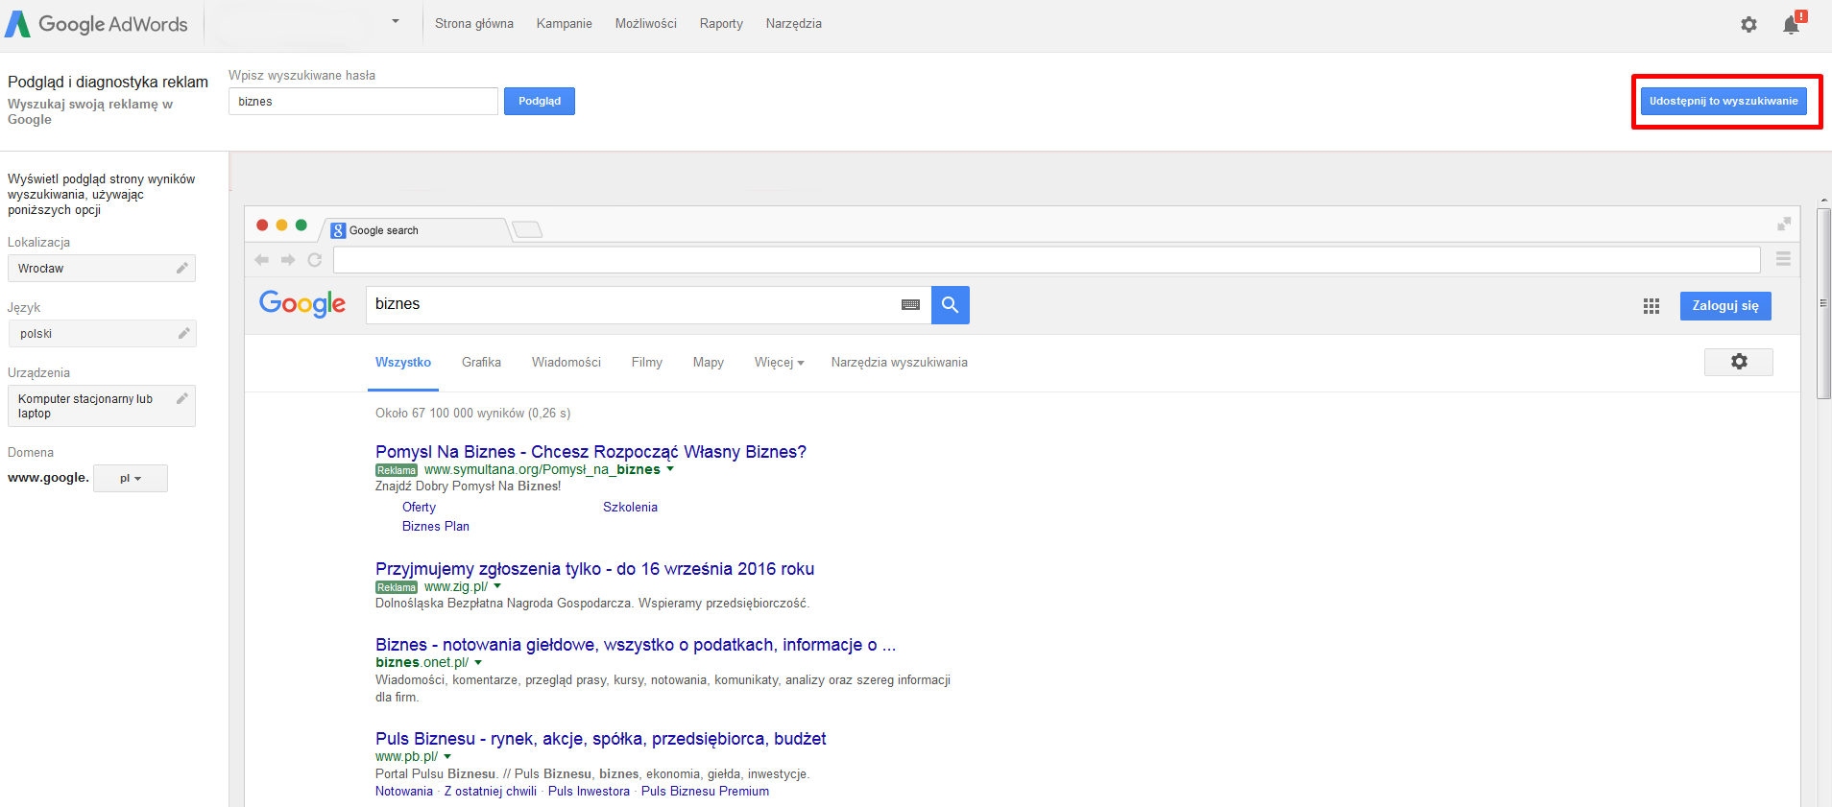Open Biznes - notowania giełdowe result
This screenshot has height=807, width=1832.
tap(636, 645)
